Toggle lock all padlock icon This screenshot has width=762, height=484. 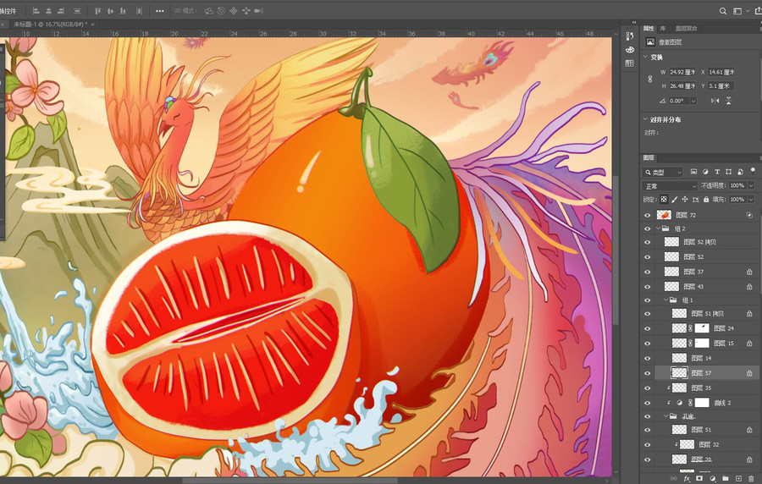pos(706,200)
